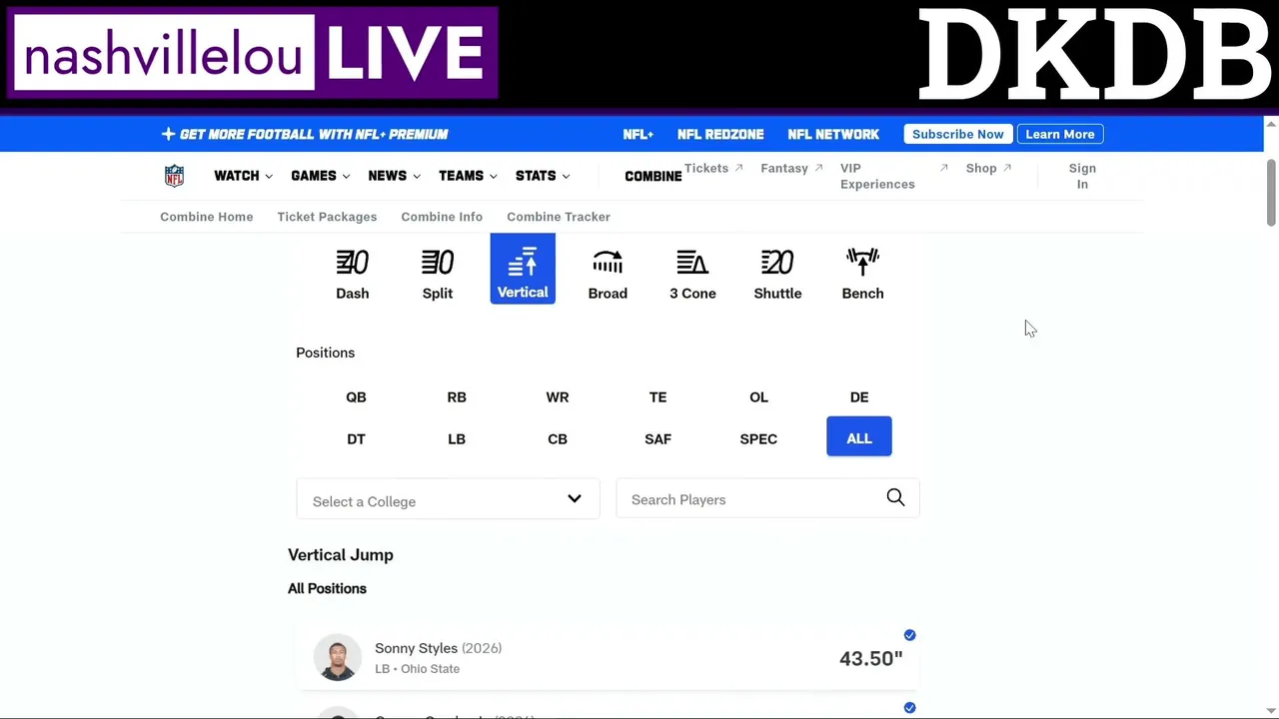This screenshot has width=1279, height=719.
Task: Click the search magnifier icon
Action: [895, 497]
